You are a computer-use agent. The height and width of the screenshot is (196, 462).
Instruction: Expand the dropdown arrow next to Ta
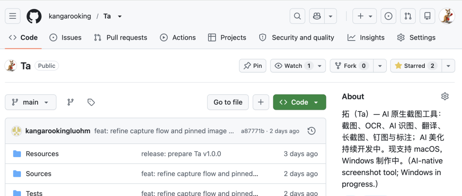pyautogui.click(x=120, y=17)
